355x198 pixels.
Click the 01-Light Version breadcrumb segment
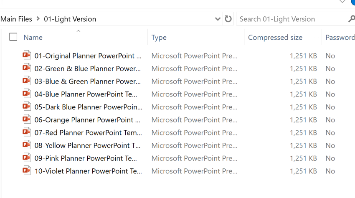[x=70, y=19]
